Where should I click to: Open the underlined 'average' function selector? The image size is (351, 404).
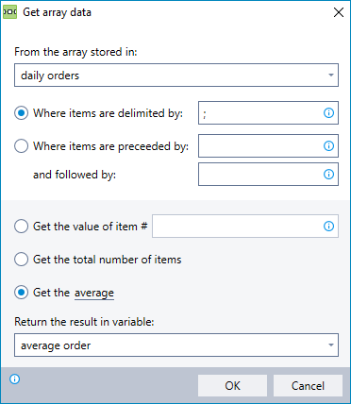coord(94,294)
